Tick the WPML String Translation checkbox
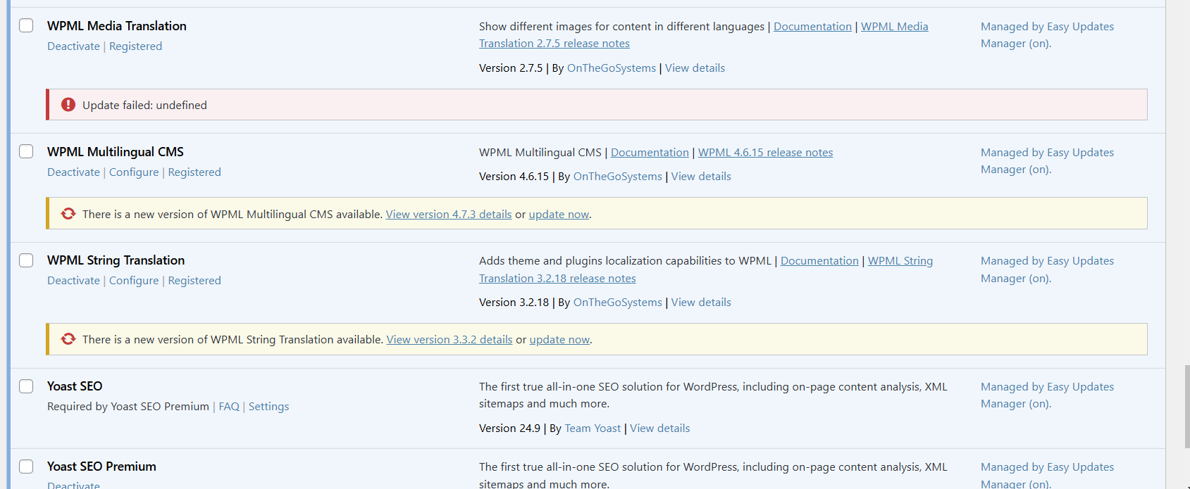This screenshot has width=1190, height=489. 26,260
